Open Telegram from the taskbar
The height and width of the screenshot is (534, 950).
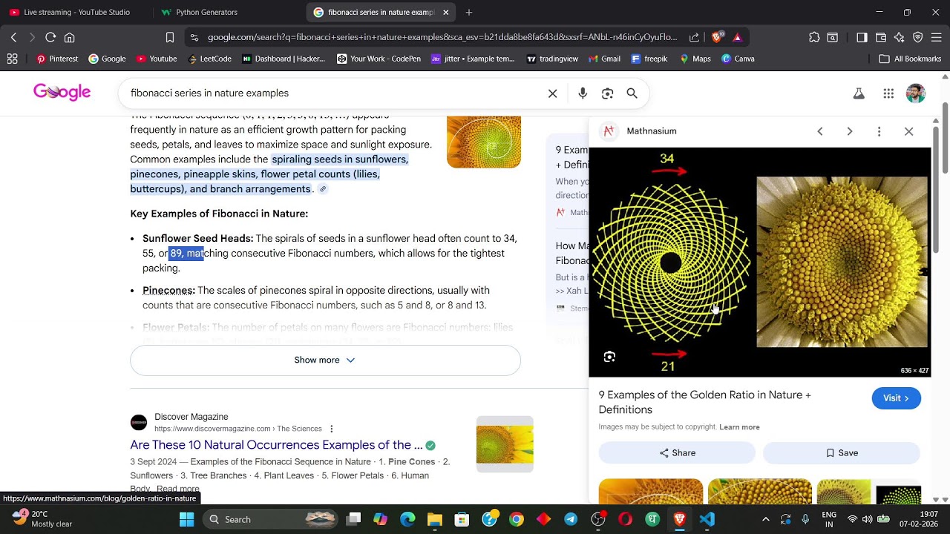point(571,519)
